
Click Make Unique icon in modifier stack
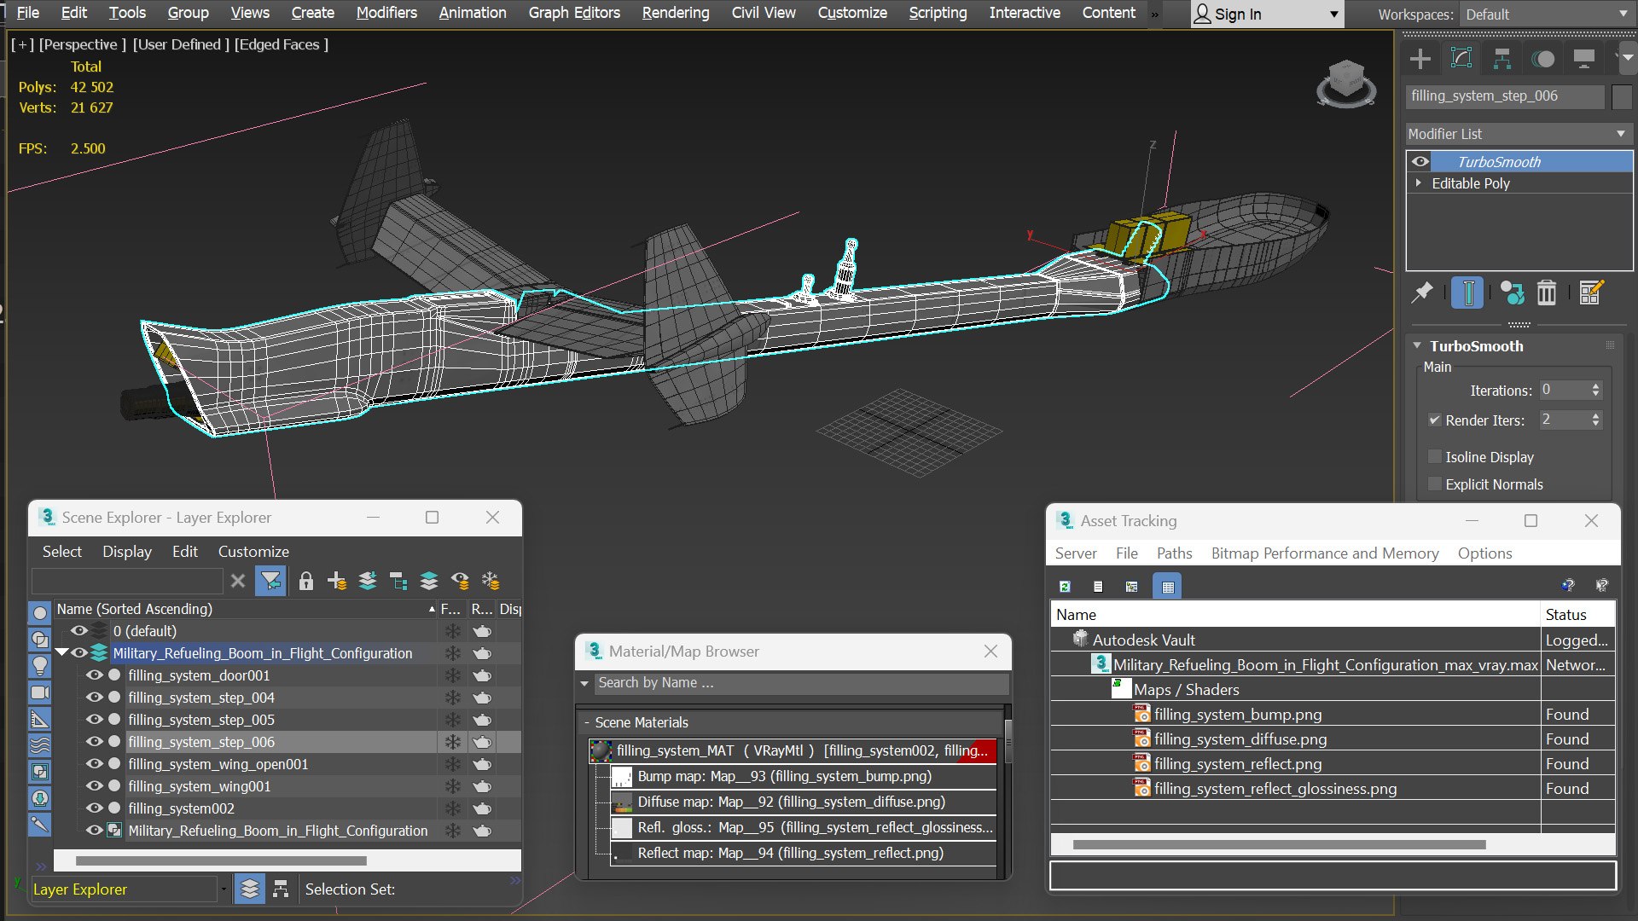tap(1512, 293)
